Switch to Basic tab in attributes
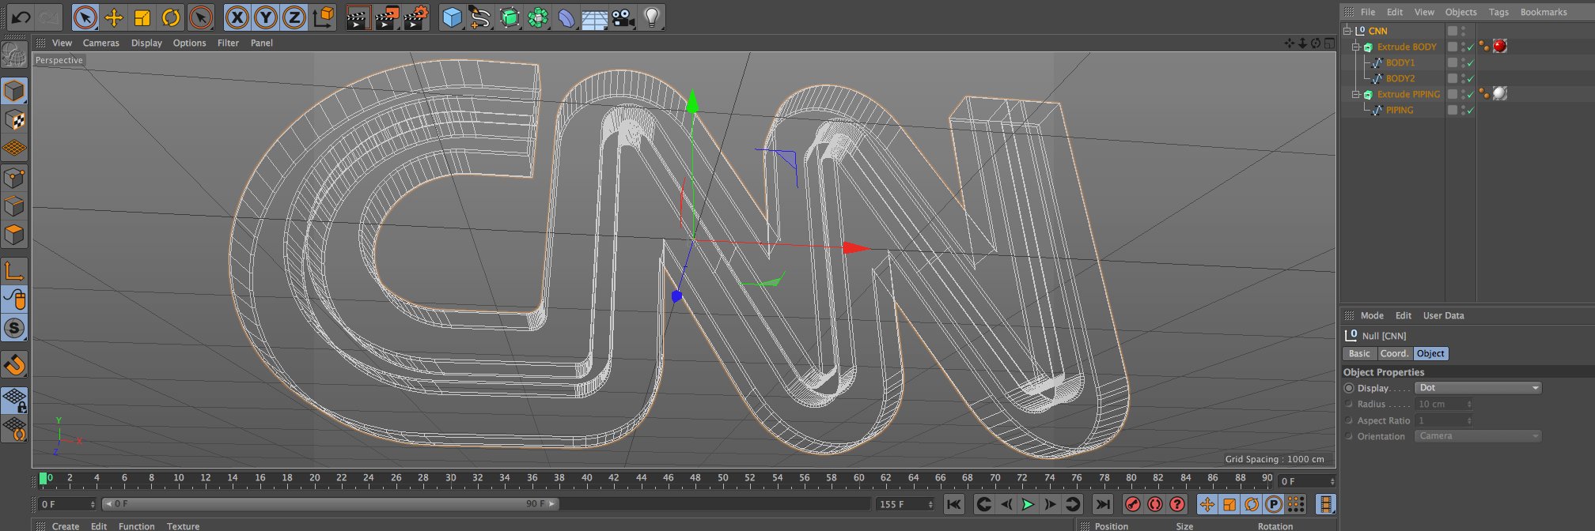 tap(1359, 354)
